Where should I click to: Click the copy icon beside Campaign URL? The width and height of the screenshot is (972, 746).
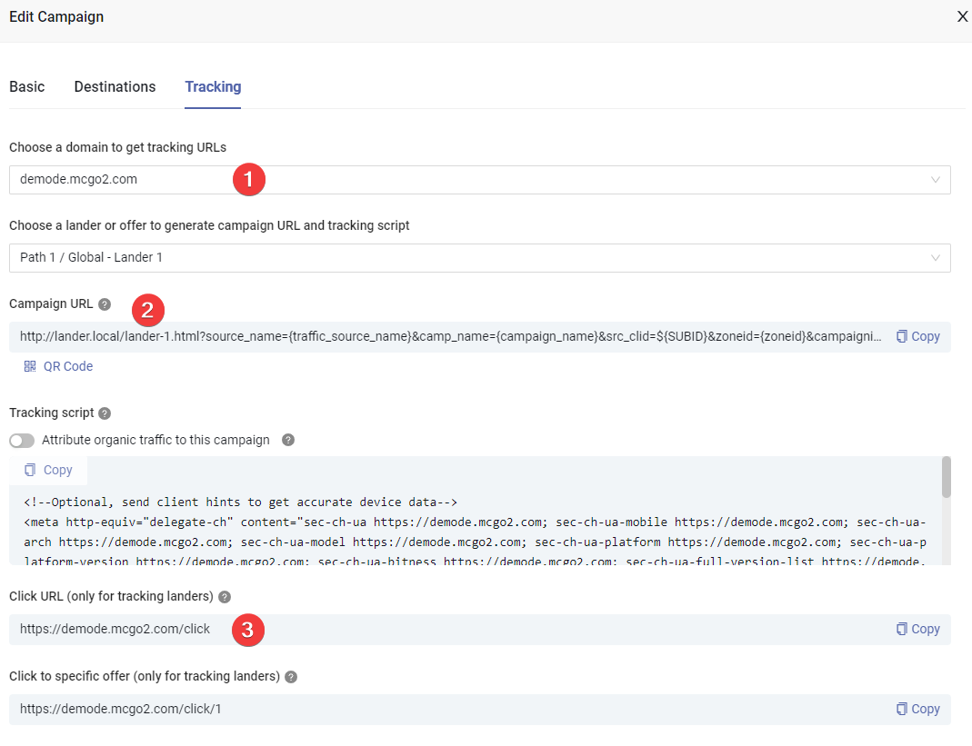click(902, 336)
